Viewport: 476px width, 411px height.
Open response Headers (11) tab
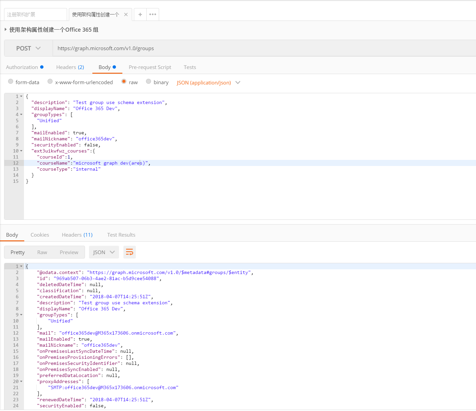tap(77, 235)
